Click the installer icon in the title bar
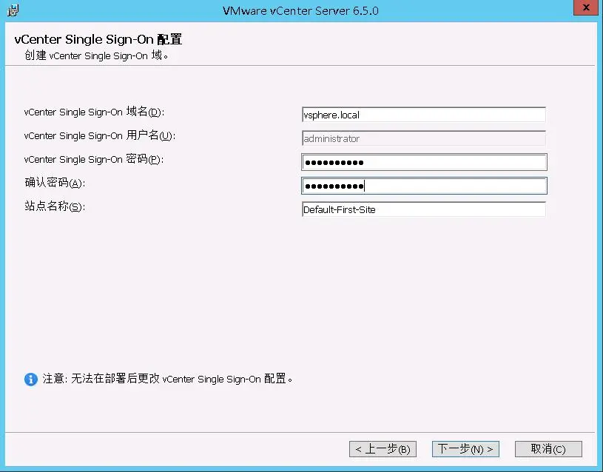Image resolution: width=603 pixels, height=472 pixels. coord(13,10)
